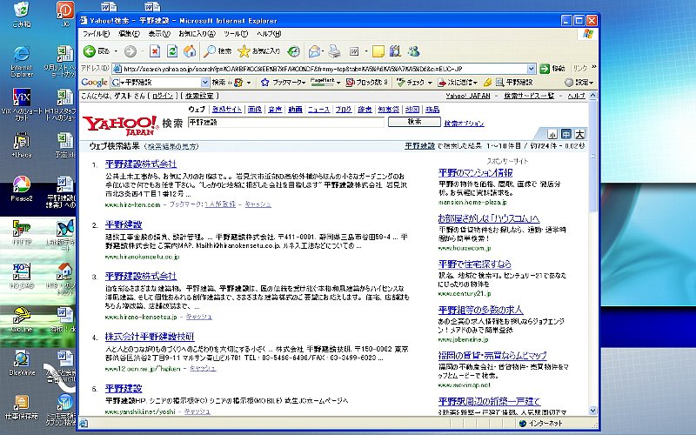Click the yellow note toolbar icon
This screenshot has height=435, width=696.
[378, 51]
